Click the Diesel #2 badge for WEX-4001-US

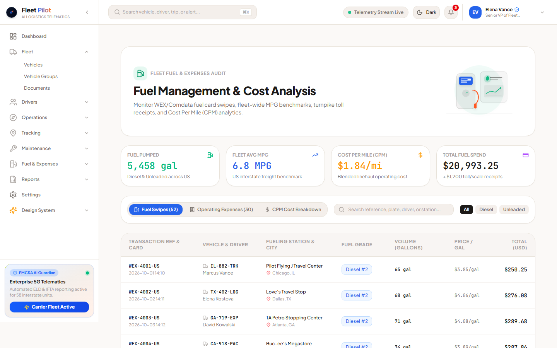(x=357, y=270)
